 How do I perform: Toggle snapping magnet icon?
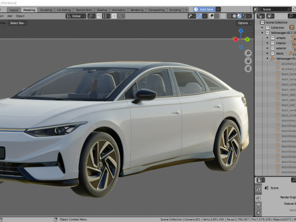point(99,16)
